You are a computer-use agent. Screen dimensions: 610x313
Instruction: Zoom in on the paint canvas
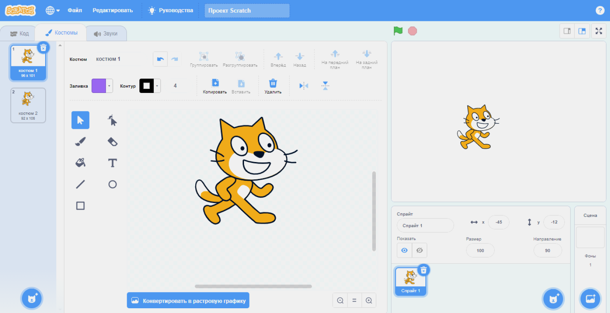coord(369,300)
